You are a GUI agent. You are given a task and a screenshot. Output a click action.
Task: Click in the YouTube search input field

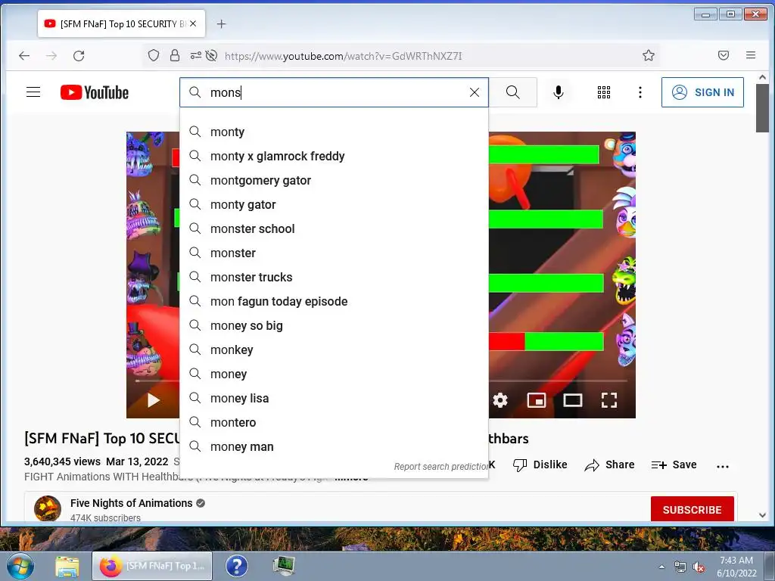334,92
